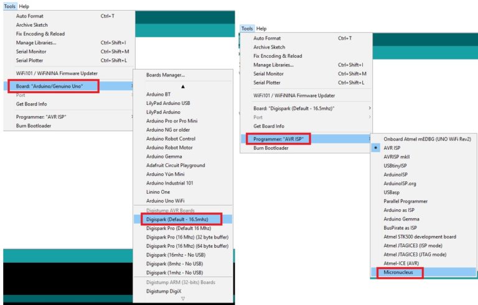Select Digispark (1mhz - No USB) board
This screenshot has width=478, height=305.
[x=183, y=273]
